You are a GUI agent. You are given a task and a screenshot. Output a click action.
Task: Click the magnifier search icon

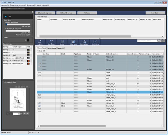coord(158,41)
